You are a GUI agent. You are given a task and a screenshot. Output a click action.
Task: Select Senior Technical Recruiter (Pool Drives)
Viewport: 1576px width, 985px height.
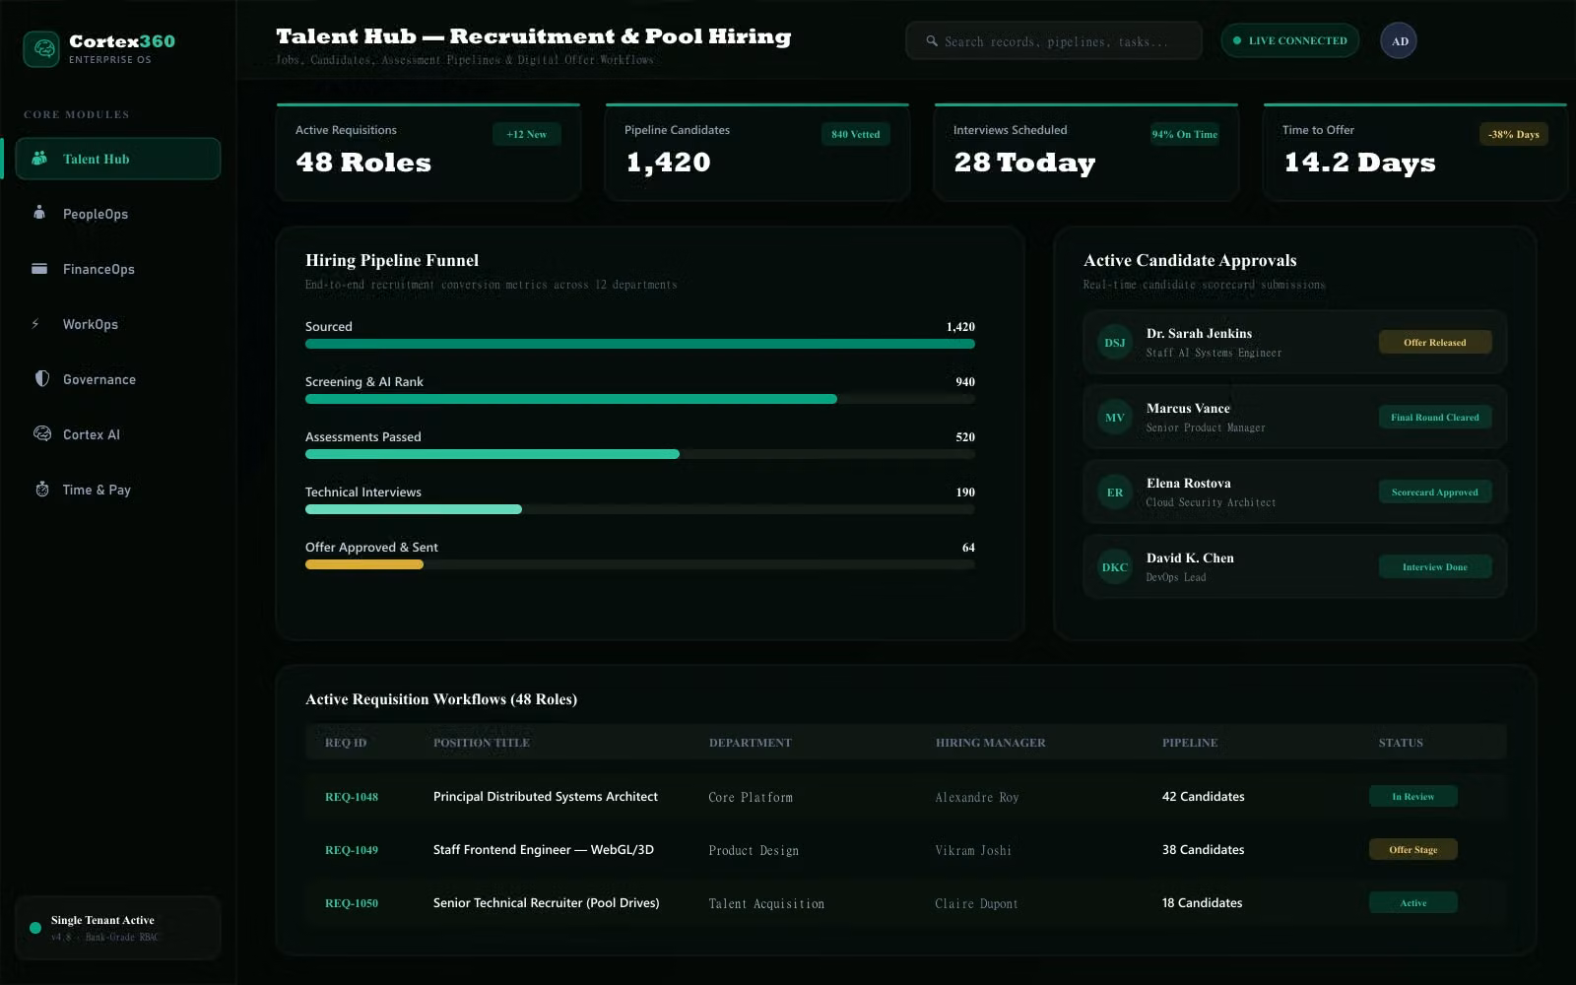pyautogui.click(x=547, y=902)
